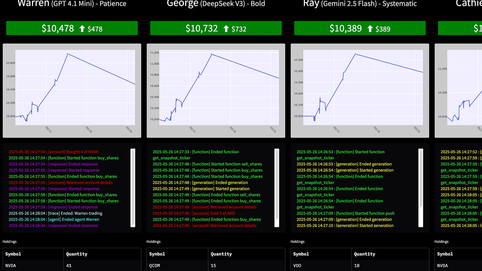Click the 11,200 y-axis label on George's chart

[x=154, y=53]
